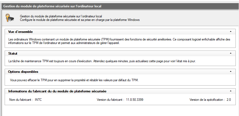Click the manufacturer name value INTC
The height and width of the screenshot is (116, 239).
38,100
